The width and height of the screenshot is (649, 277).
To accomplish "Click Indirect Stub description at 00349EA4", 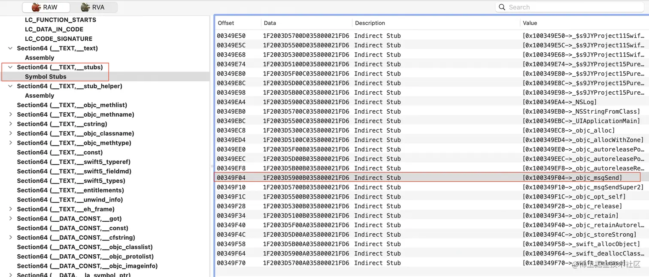I will point(378,102).
